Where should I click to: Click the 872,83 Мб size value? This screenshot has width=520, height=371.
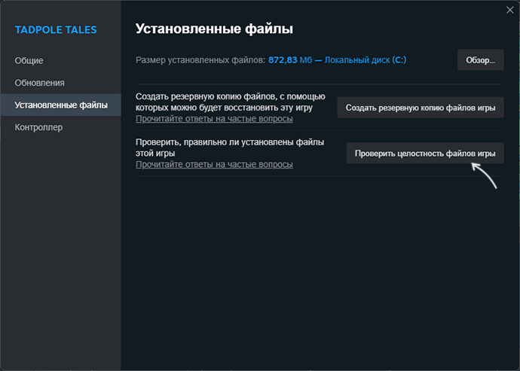click(290, 60)
